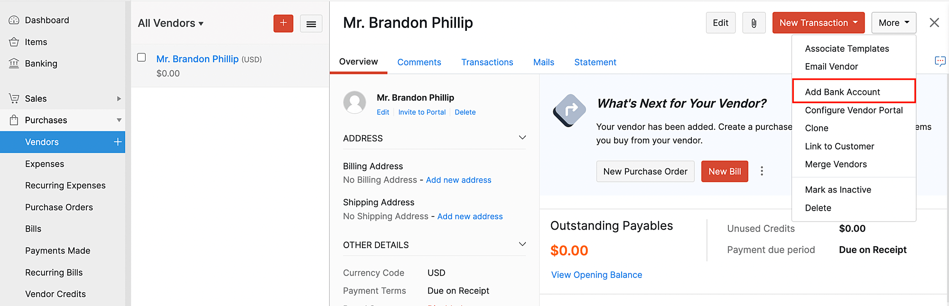949x306 pixels.
Task: Click the red plus new vendor button
Action: tap(283, 23)
